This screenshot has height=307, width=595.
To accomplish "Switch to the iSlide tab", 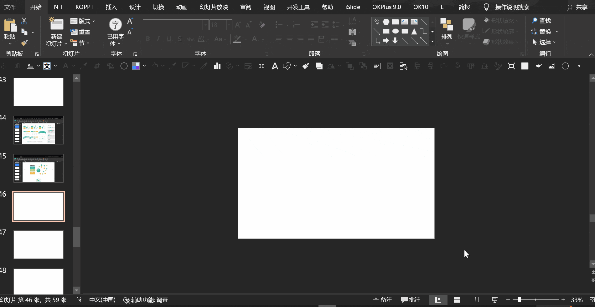I will 353,7.
